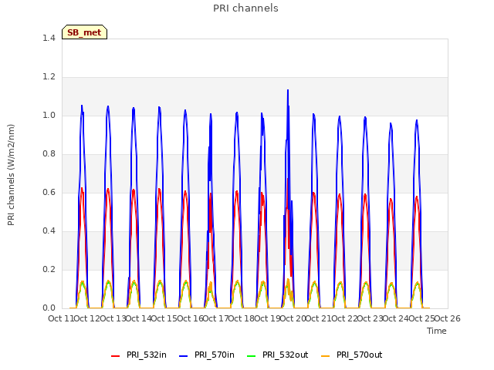Click the 'Oct 26' x-axis tick label
This screenshot has width=494, height=370.
coord(448,318)
